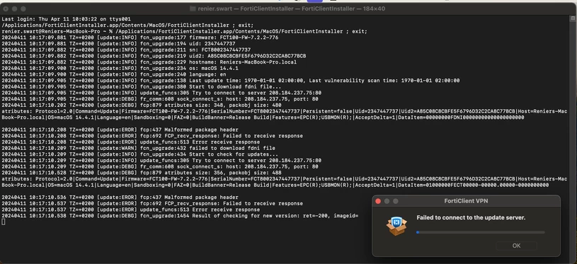The height and width of the screenshot is (264, 577).
Task: Click the 'Result of checking for new version' line
Action: (180, 215)
